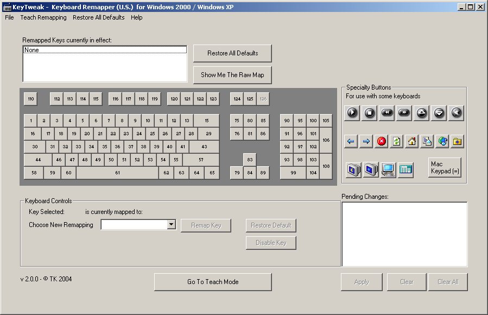Select numpad key 90
This screenshot has height=315, width=488.
click(x=287, y=121)
